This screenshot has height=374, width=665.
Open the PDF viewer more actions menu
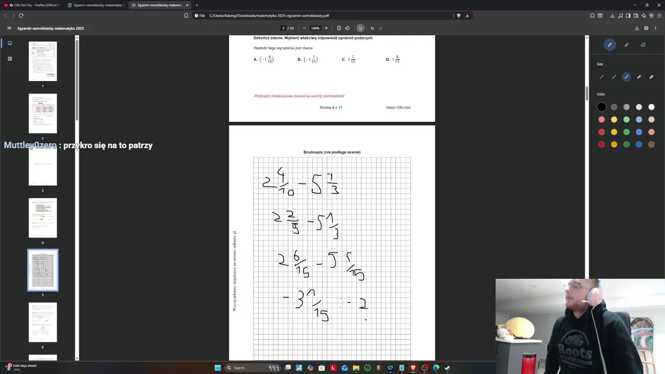[x=656, y=28]
